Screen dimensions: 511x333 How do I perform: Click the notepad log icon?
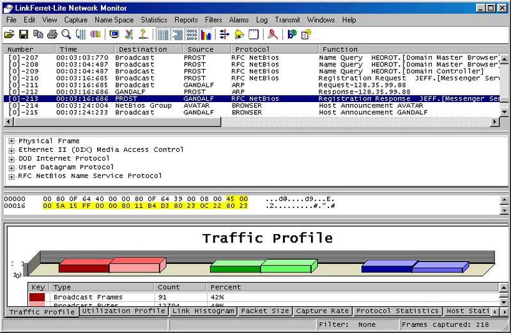pos(254,34)
